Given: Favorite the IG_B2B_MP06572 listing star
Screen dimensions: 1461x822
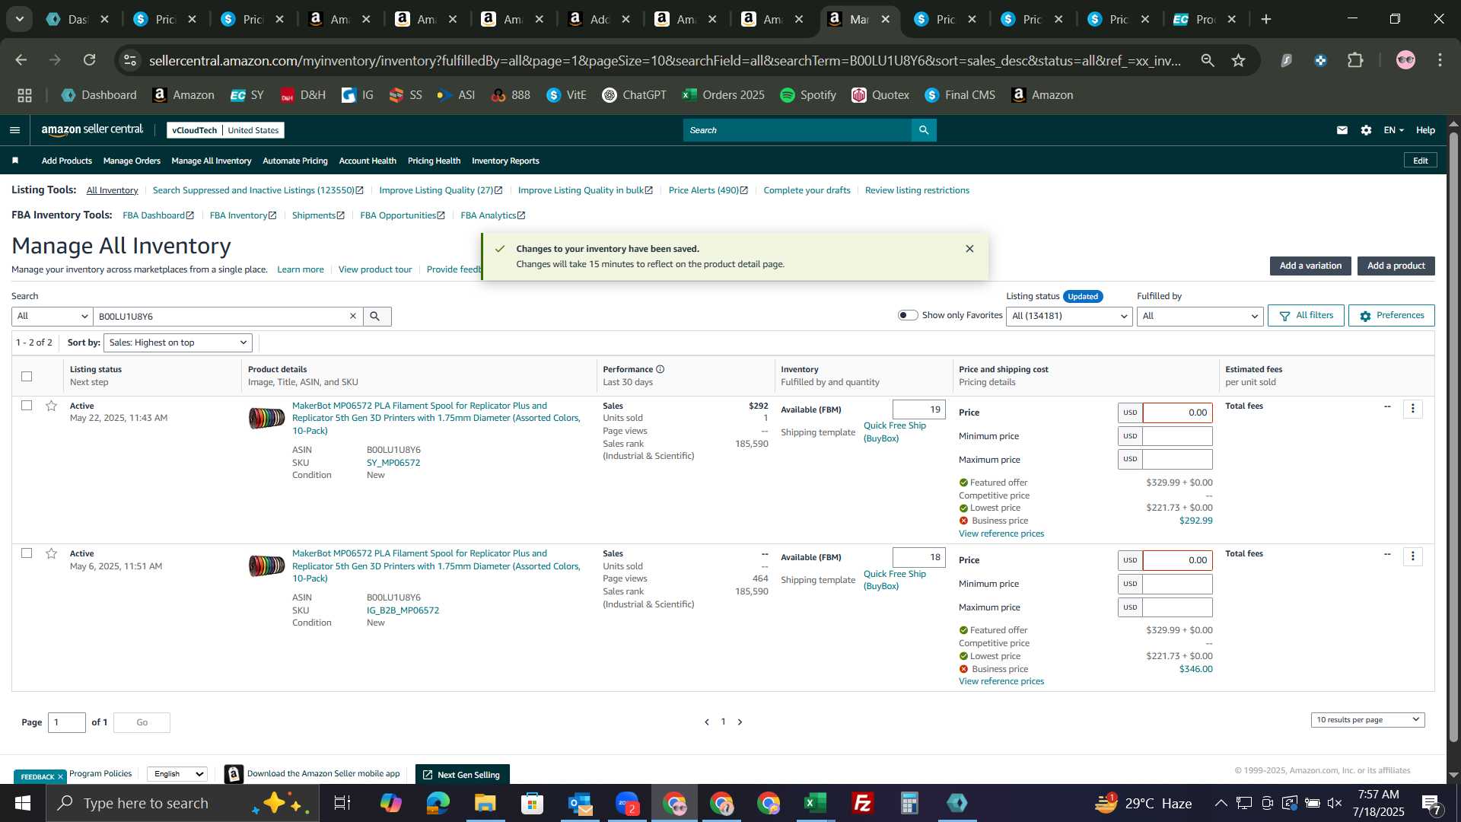Looking at the screenshot, I should click(x=51, y=553).
